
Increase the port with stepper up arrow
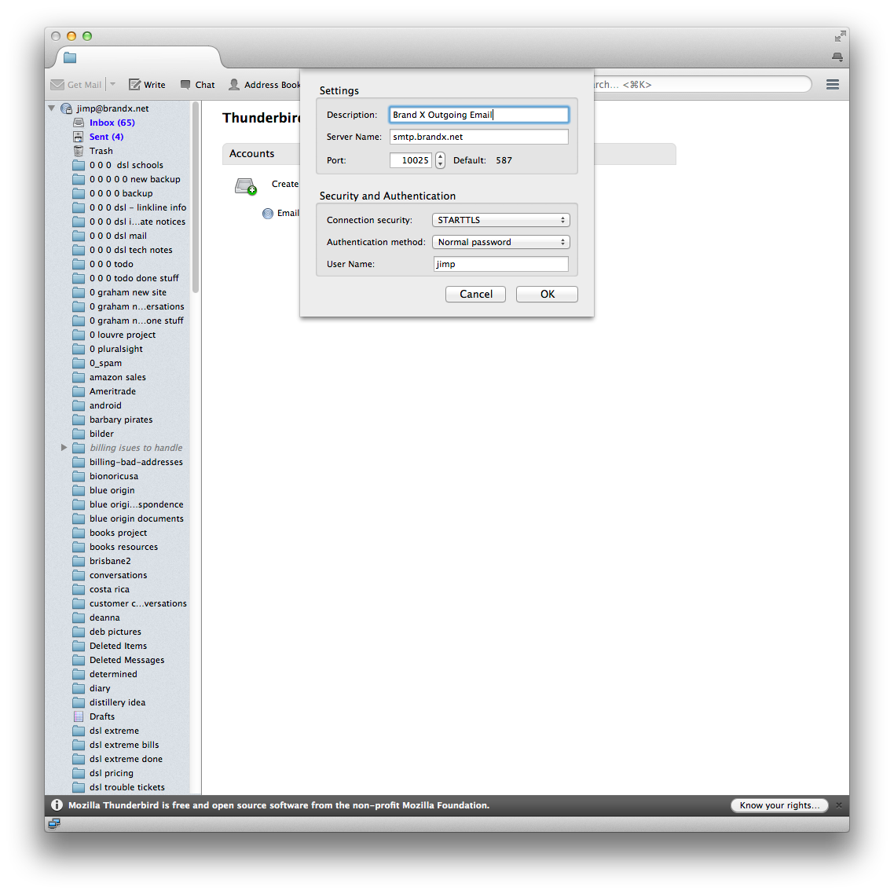[440, 156]
